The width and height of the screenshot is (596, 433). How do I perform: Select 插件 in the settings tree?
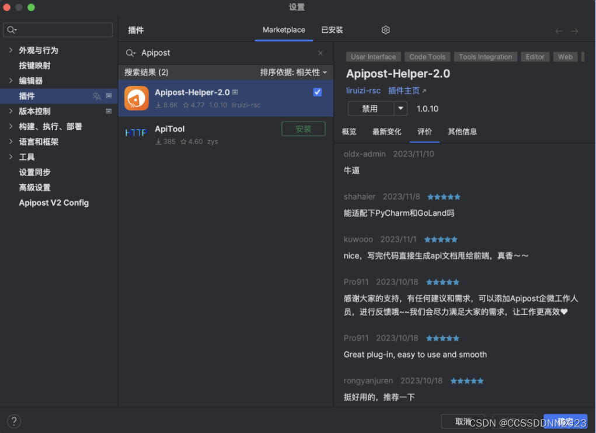(59, 96)
